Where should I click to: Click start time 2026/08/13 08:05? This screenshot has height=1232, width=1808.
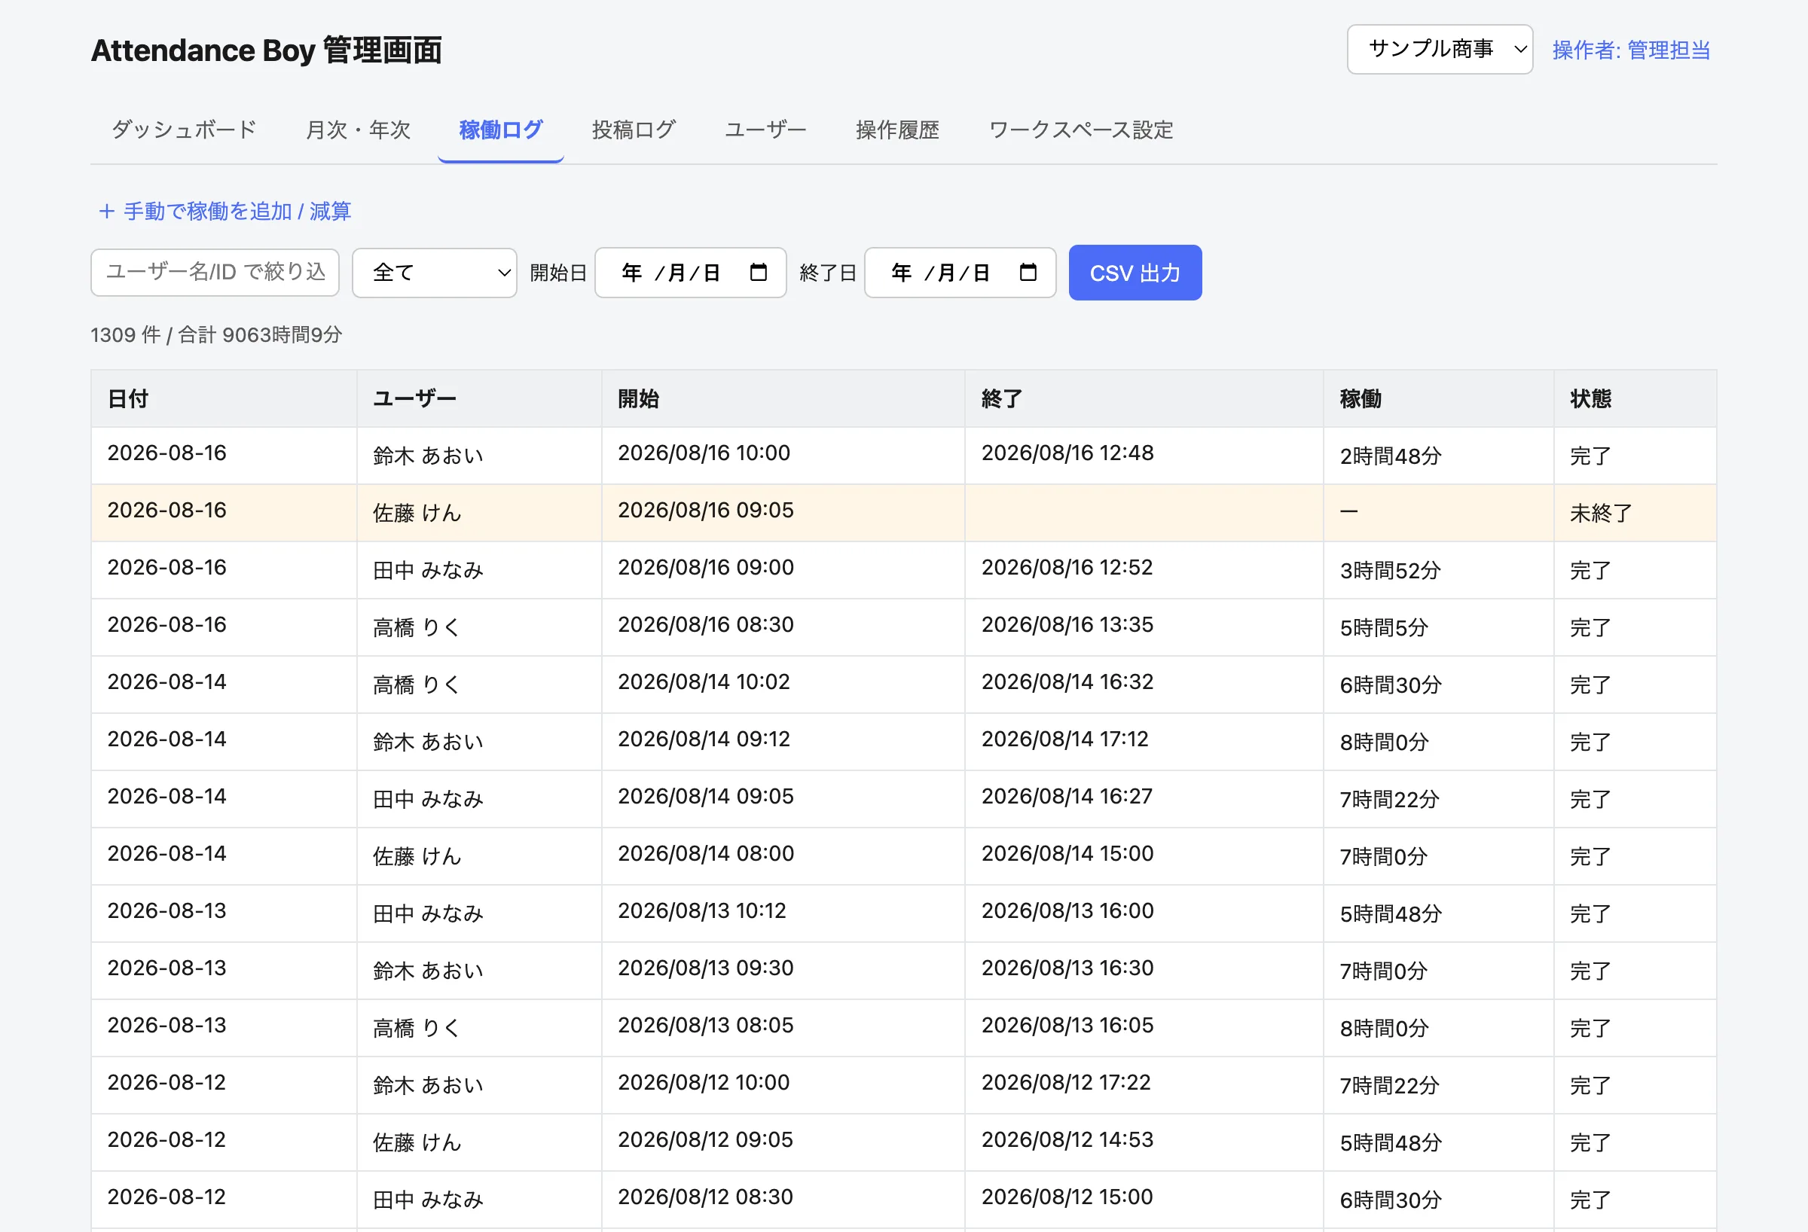[706, 1024]
